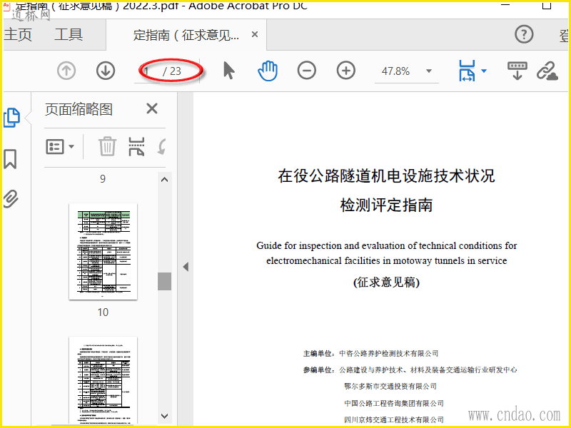Select the 定指南（征求意见... document tab
571x428 pixels.
click(x=186, y=35)
